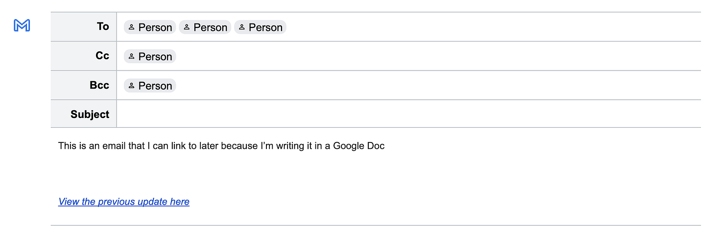
Task: Click the email body sentence text
Action: tap(221, 146)
